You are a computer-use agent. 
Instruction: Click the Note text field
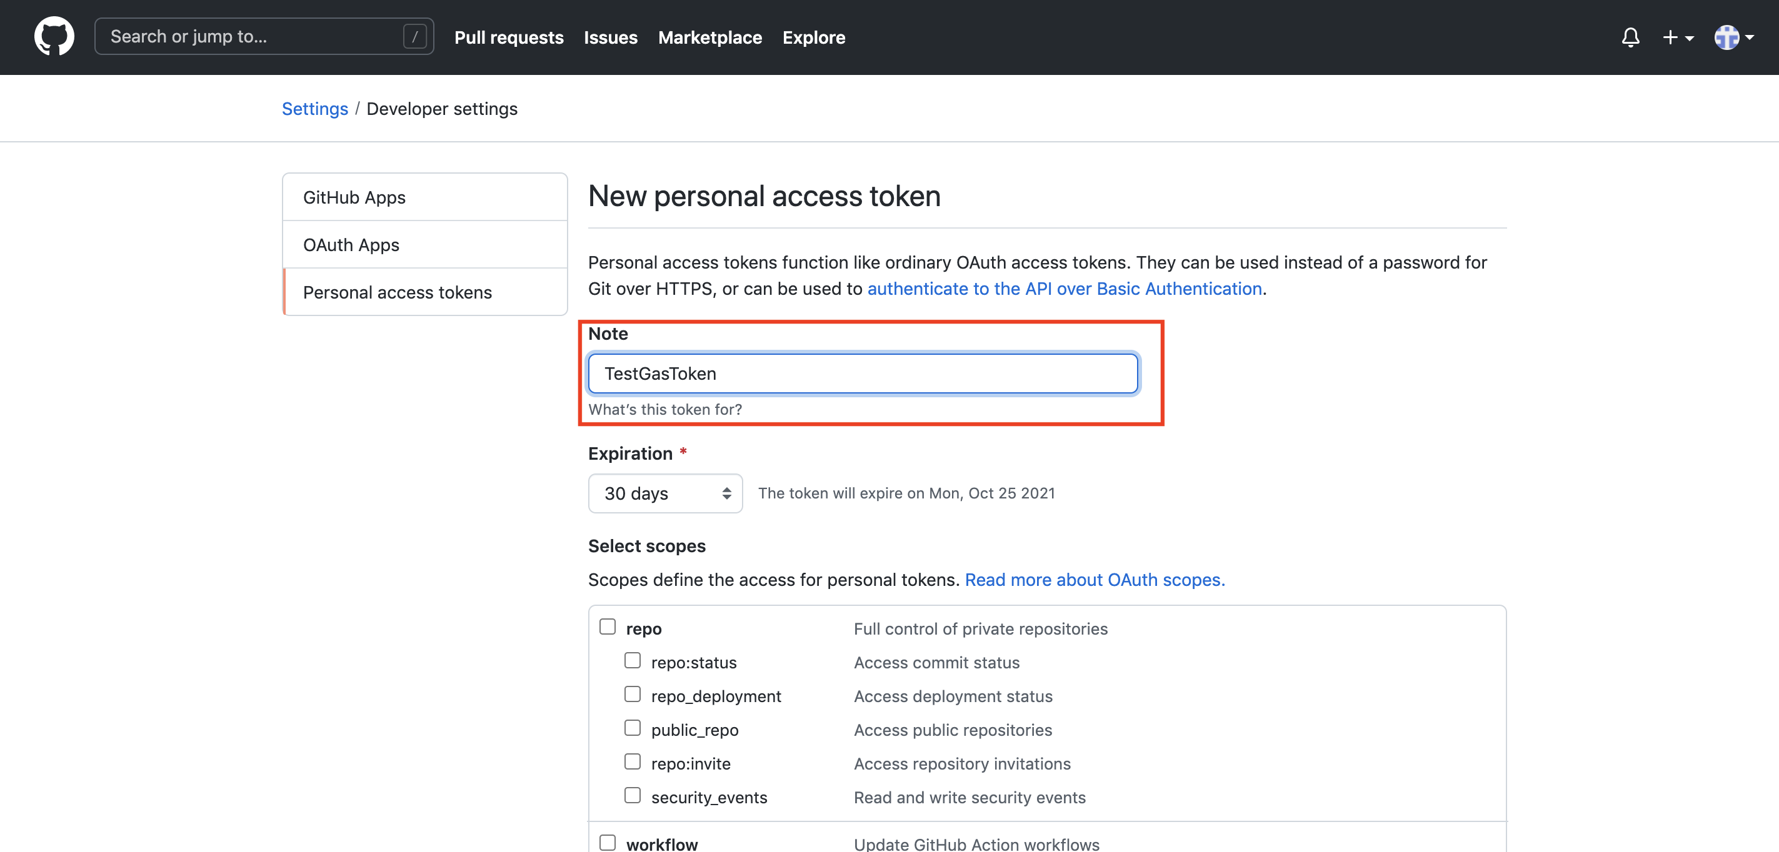click(862, 374)
